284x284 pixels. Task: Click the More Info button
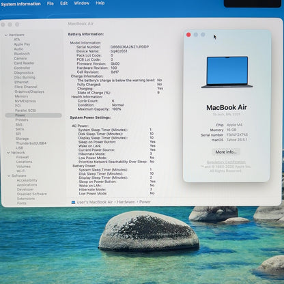pyautogui.click(x=226, y=152)
